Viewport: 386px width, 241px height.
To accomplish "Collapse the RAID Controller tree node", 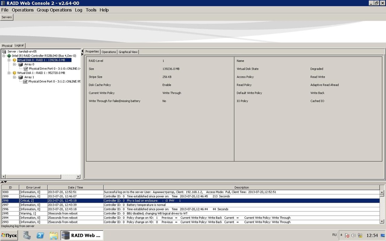I will point(4,56).
